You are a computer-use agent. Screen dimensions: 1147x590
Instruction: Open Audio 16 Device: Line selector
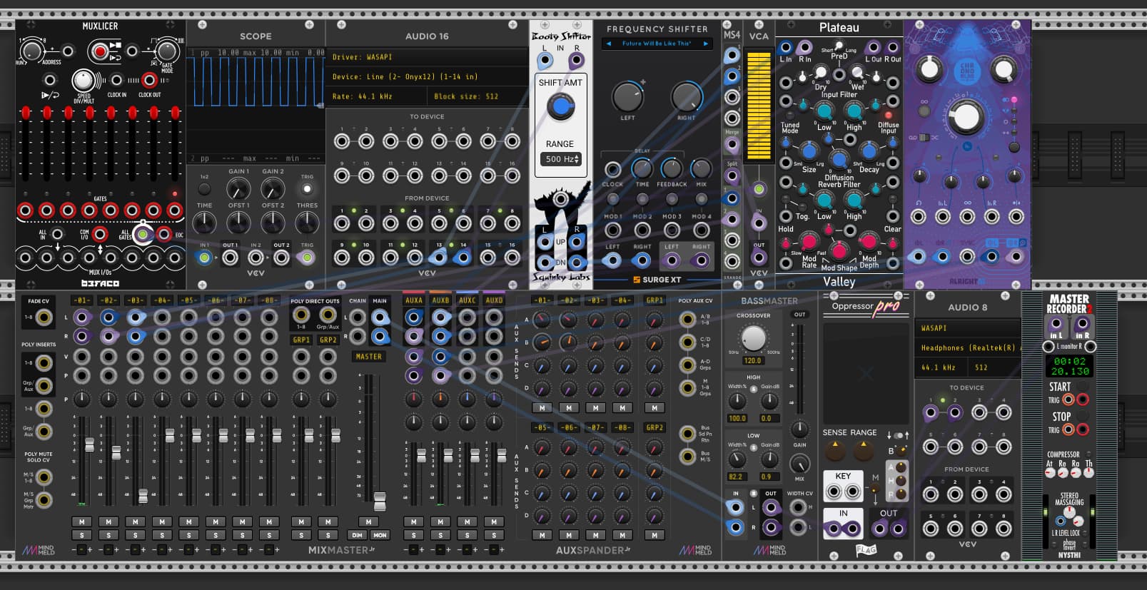(427, 76)
